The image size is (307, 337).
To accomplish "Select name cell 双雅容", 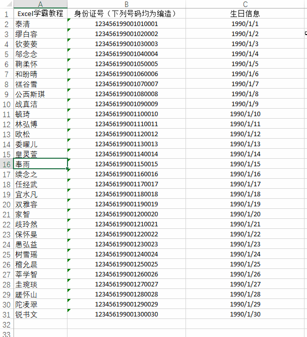I will tap(40, 204).
